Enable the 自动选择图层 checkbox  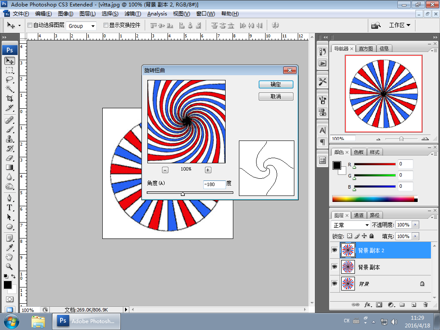pyautogui.click(x=30, y=25)
